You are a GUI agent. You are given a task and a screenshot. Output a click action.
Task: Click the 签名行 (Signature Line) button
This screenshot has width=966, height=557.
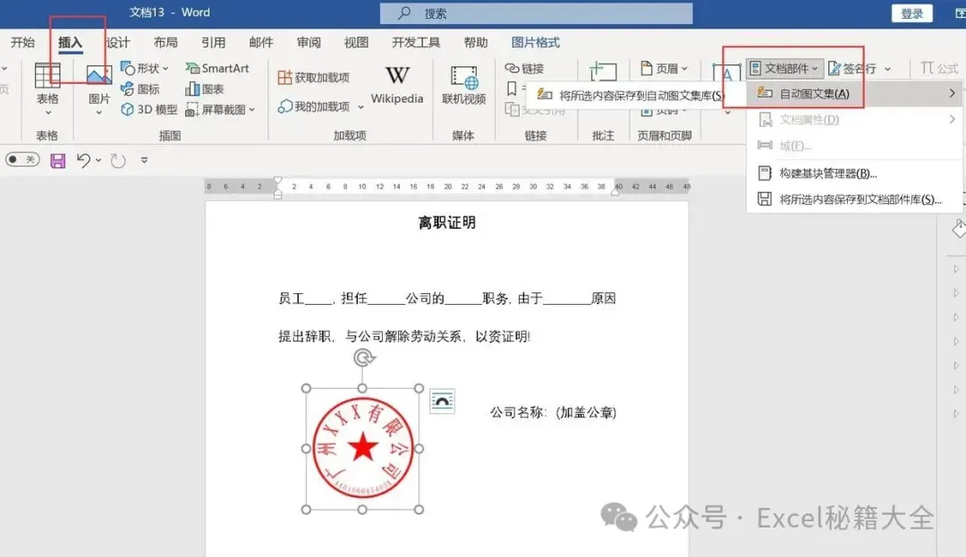point(853,68)
